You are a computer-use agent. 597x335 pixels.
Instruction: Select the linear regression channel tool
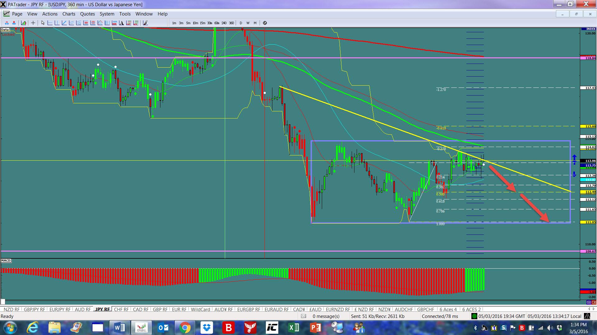[x=78, y=23]
